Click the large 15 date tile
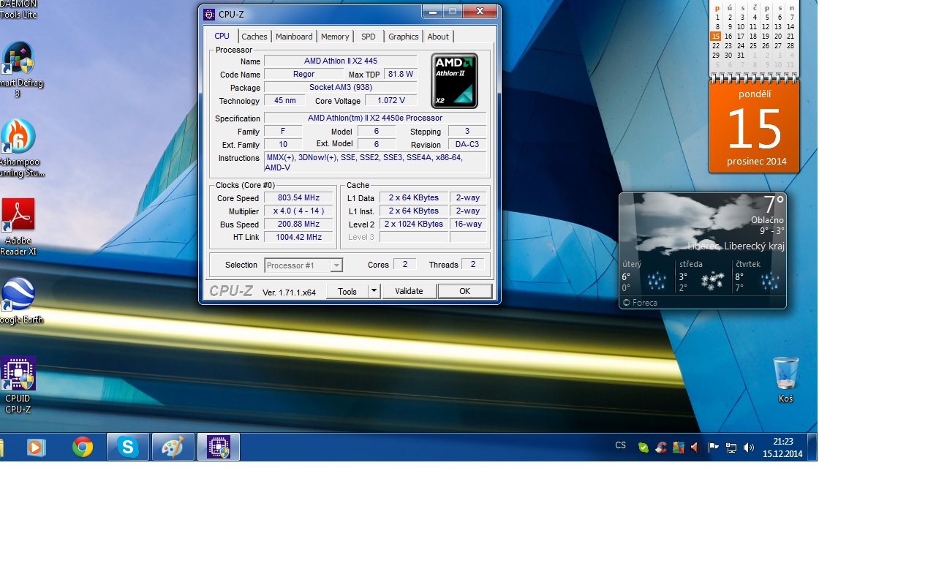The height and width of the screenshot is (585, 936). tap(755, 127)
